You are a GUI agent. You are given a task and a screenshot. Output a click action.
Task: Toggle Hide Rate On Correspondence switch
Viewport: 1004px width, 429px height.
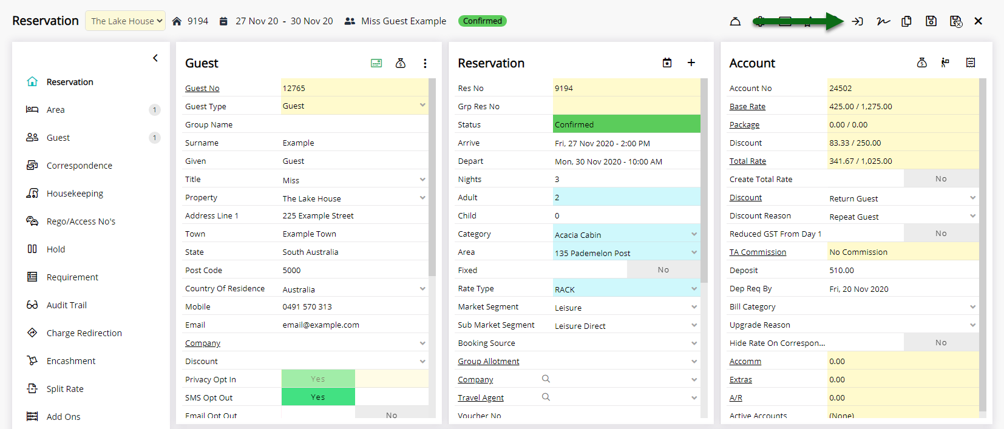click(941, 343)
